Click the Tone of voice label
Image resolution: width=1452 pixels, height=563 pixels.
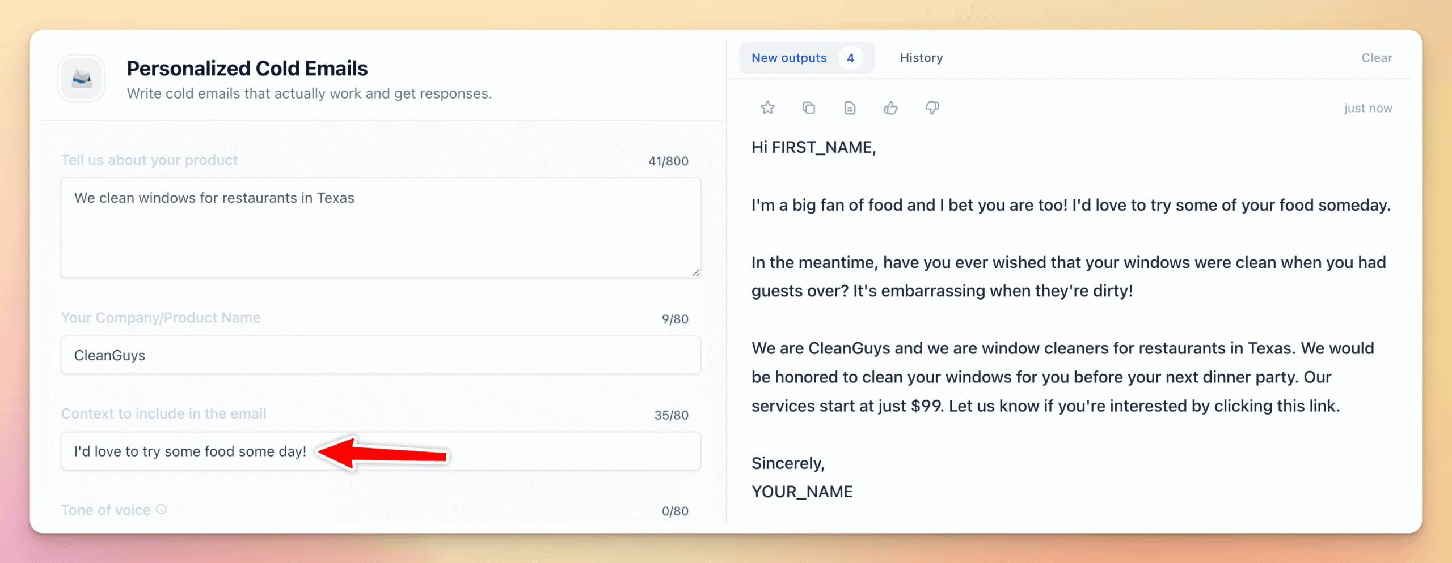pyautogui.click(x=106, y=510)
